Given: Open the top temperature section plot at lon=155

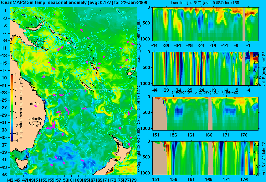Looking at the screenshot, I should pos(205,24).
